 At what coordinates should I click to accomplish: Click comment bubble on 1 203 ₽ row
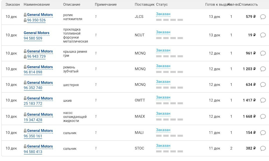pyautogui.click(x=263, y=69)
